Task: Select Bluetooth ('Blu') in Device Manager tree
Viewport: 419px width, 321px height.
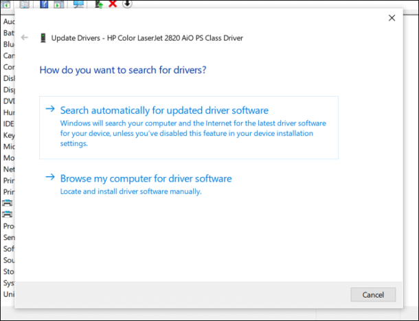Action: pyautogui.click(x=9, y=44)
